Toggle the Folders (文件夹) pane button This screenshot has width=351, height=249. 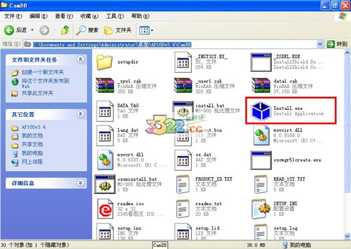[x=118, y=30]
